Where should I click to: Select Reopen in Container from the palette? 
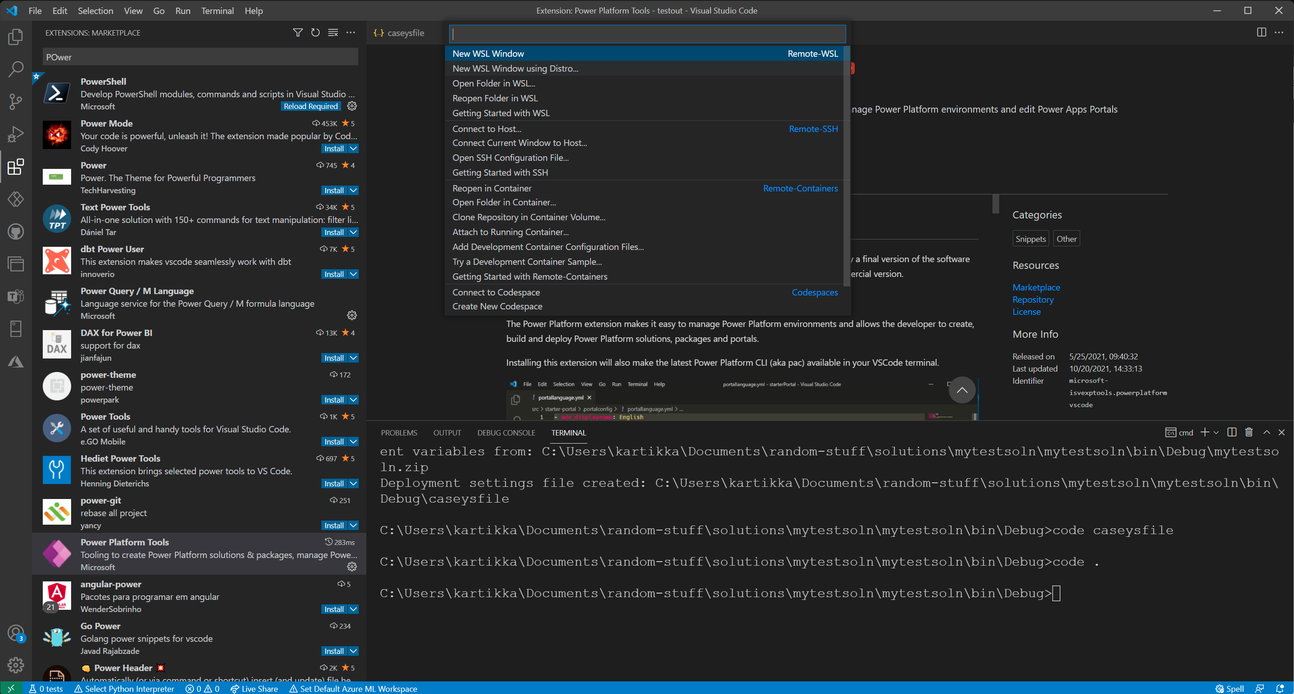[492, 188]
